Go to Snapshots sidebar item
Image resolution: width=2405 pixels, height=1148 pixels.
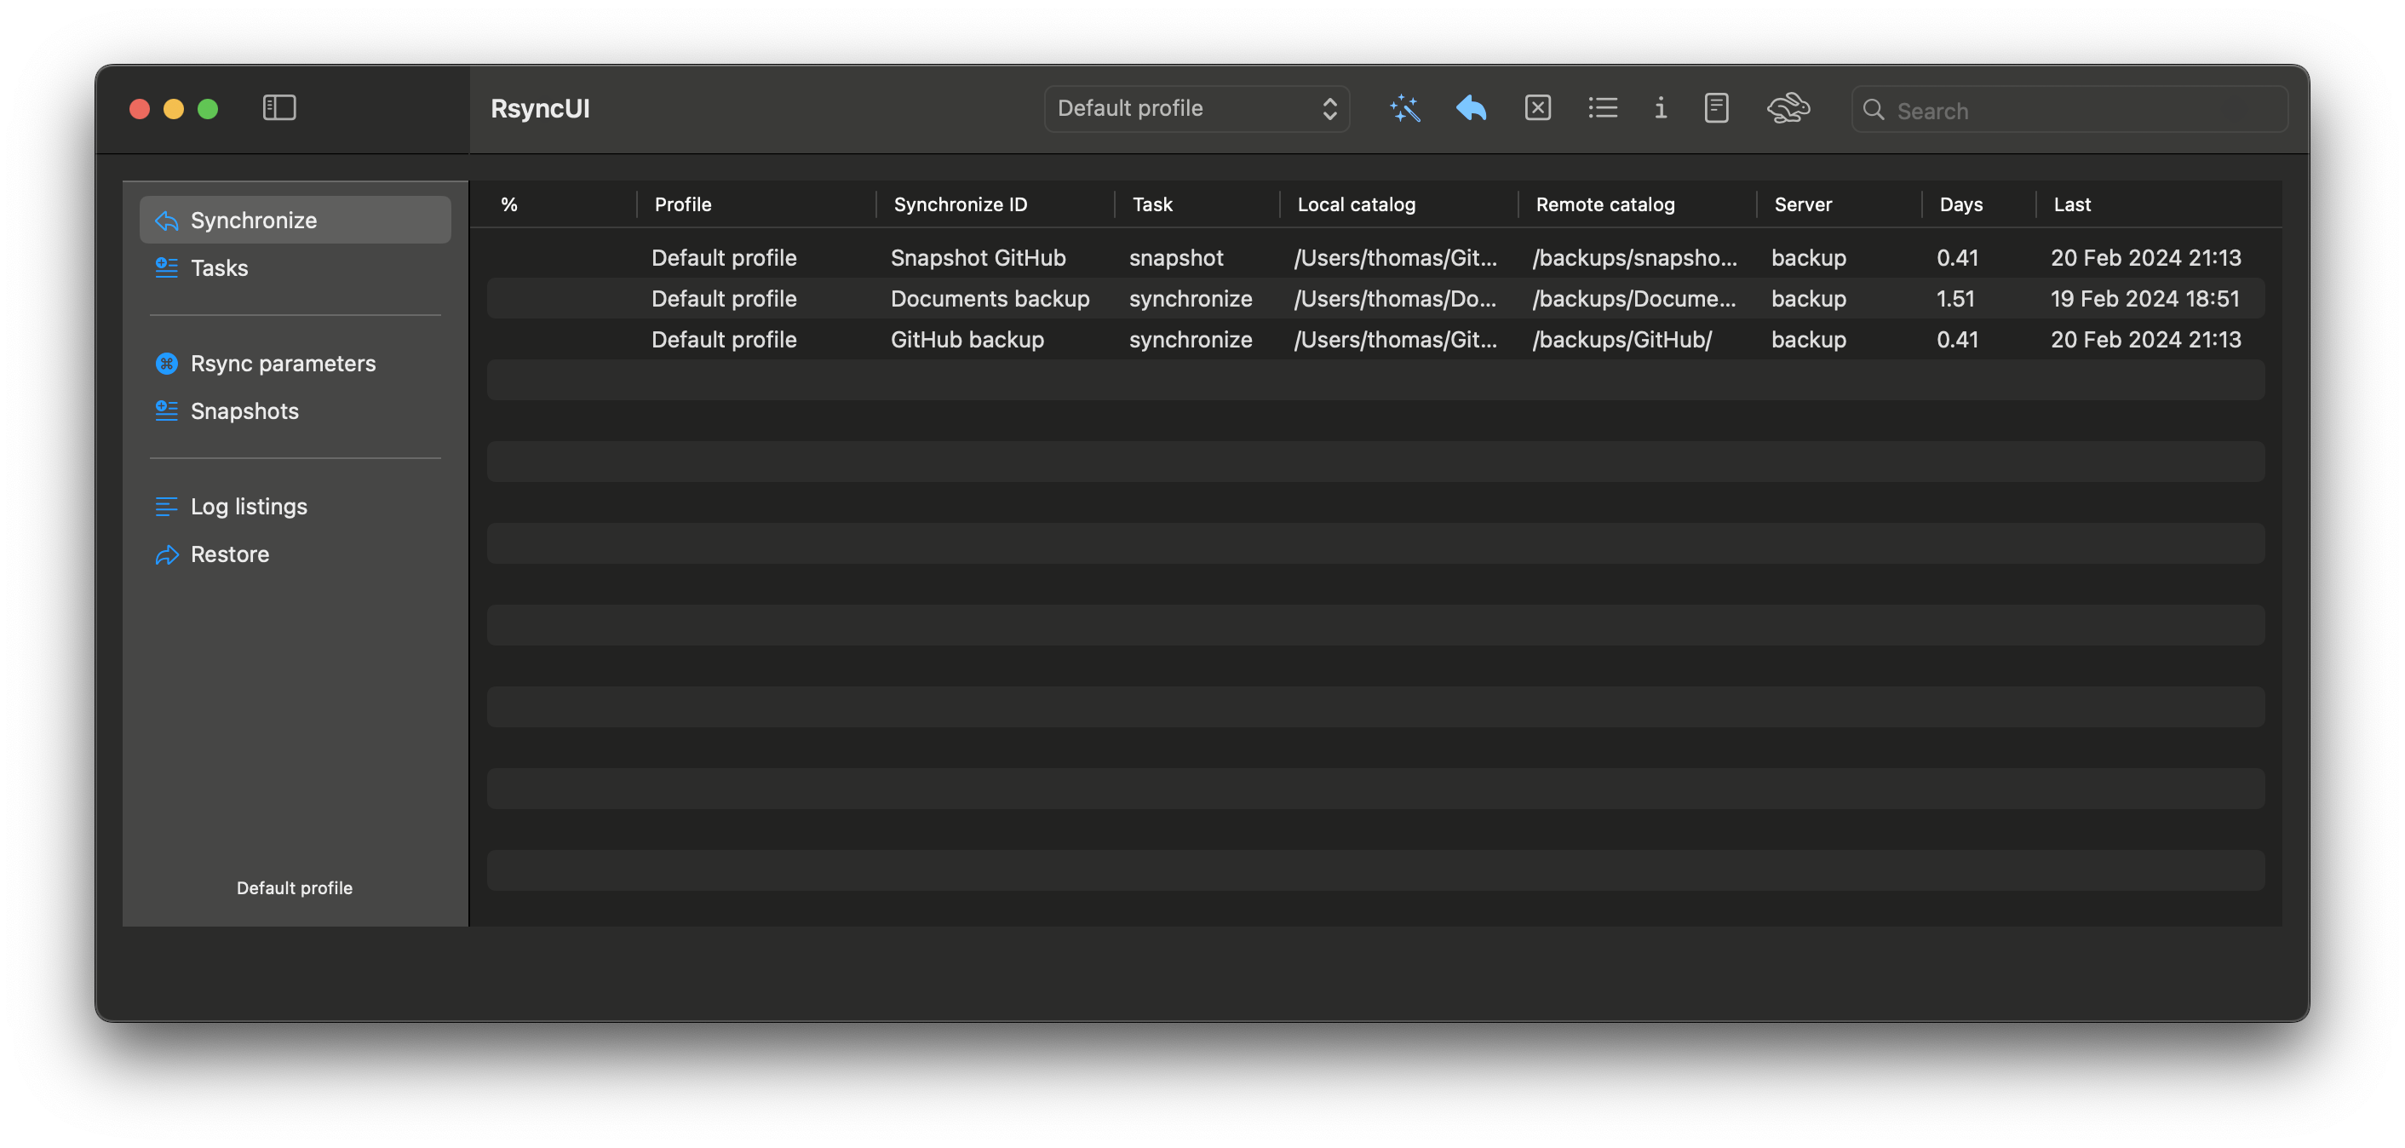coord(244,410)
